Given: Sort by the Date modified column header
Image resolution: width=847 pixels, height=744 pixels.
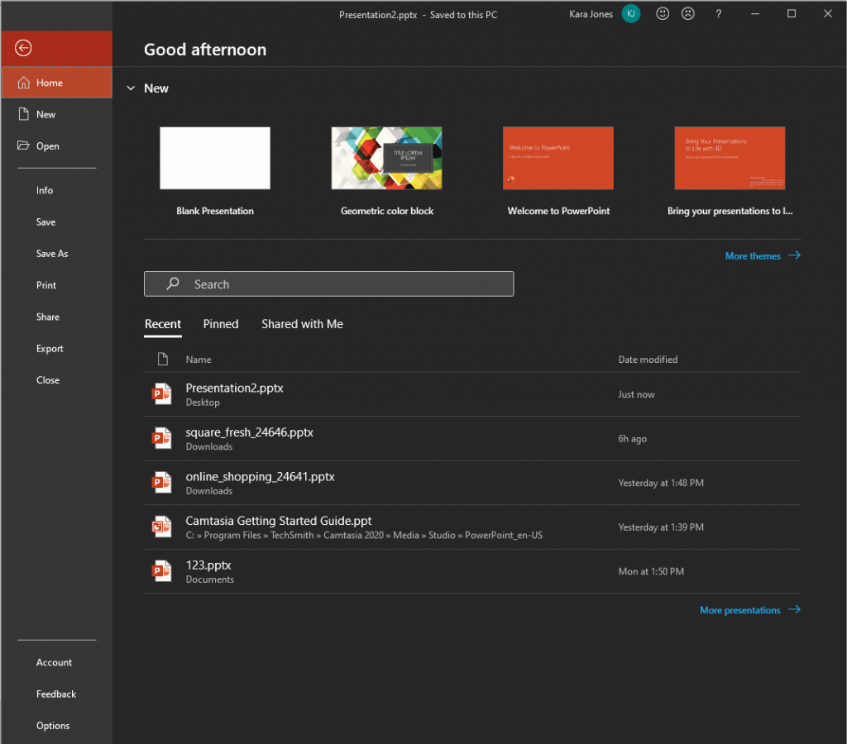Looking at the screenshot, I should coord(648,360).
